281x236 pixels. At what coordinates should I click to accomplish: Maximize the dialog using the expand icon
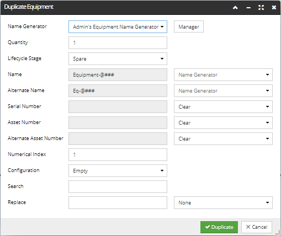pyautogui.click(x=261, y=8)
